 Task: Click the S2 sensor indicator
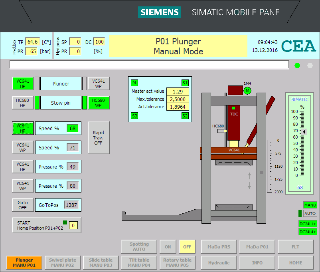(185, 116)
